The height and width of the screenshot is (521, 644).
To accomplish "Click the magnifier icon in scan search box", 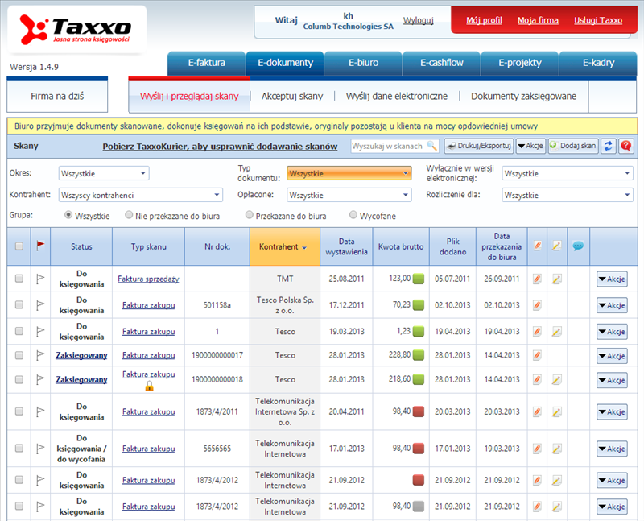I will coord(431,146).
